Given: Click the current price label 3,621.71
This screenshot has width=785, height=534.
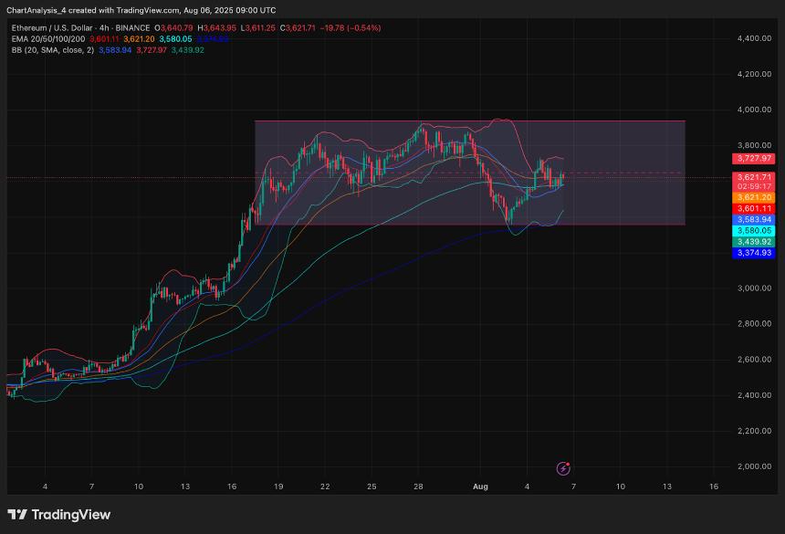Looking at the screenshot, I should point(755,178).
